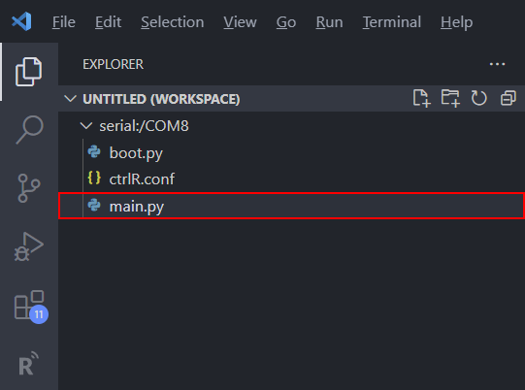Open Run and Debug view icon
The image size is (525, 390).
click(x=29, y=246)
